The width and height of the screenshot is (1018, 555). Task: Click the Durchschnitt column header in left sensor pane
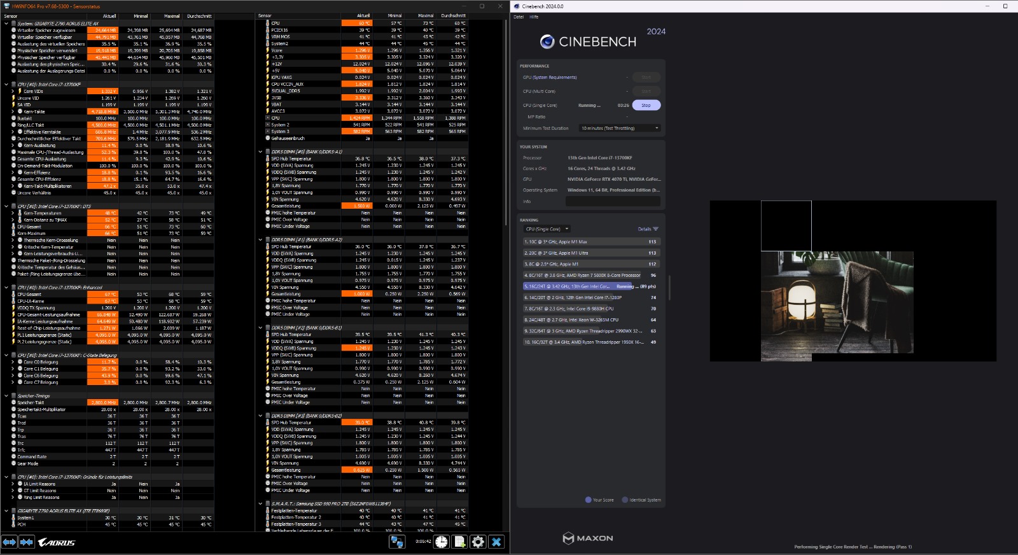tap(200, 16)
